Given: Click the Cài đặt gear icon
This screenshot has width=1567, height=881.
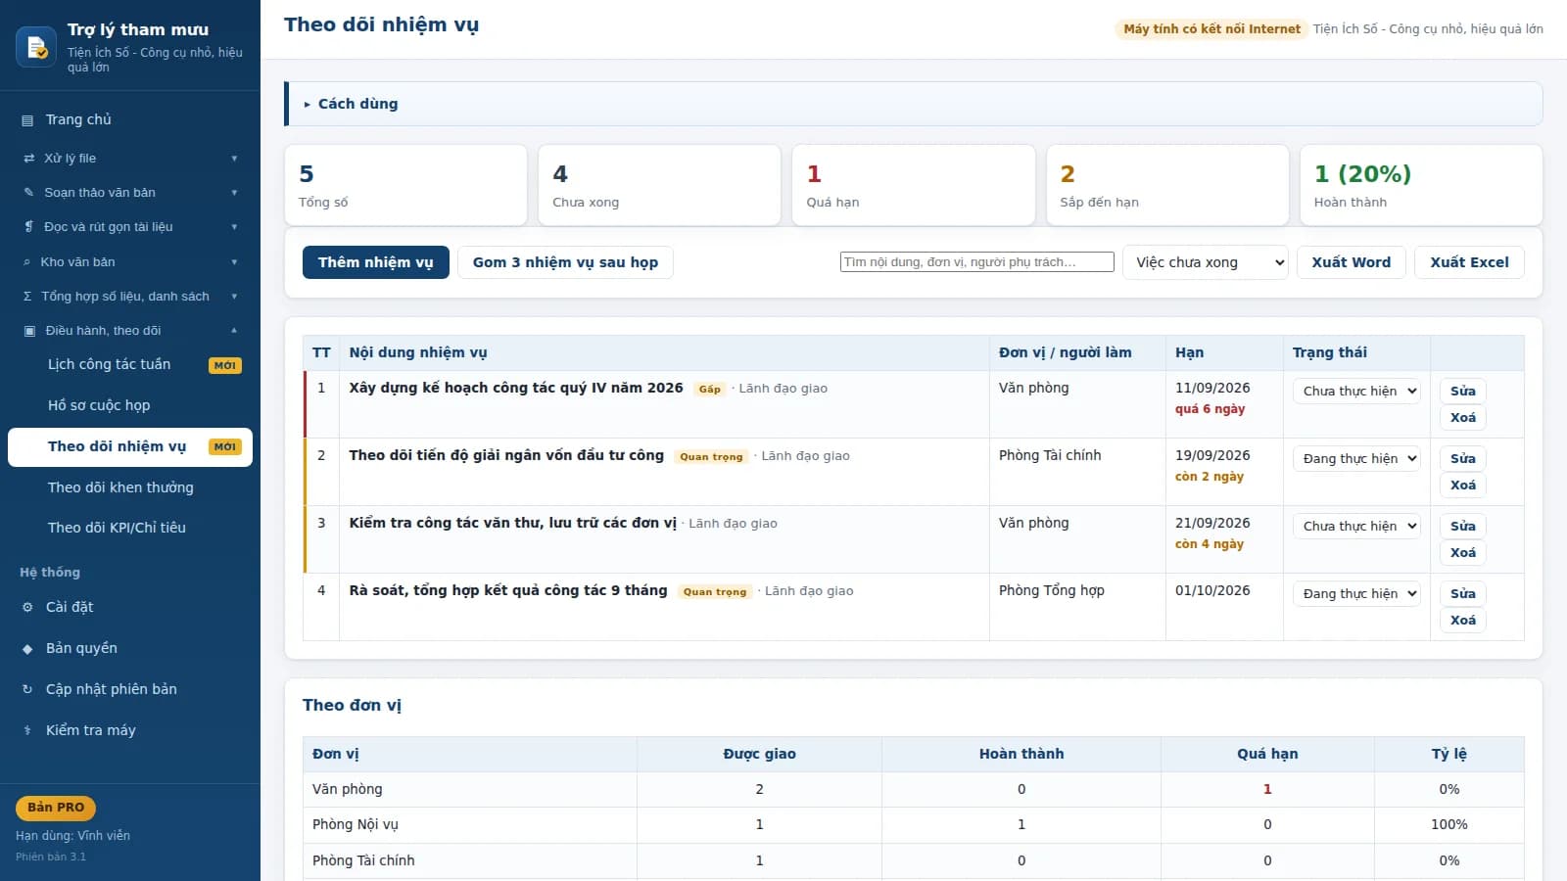Looking at the screenshot, I should tap(27, 608).
